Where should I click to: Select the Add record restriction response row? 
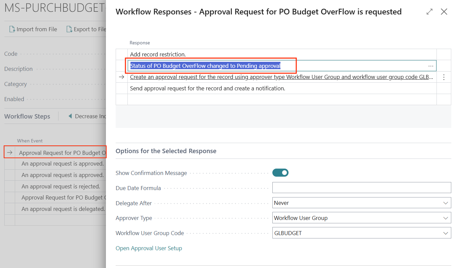pos(158,54)
